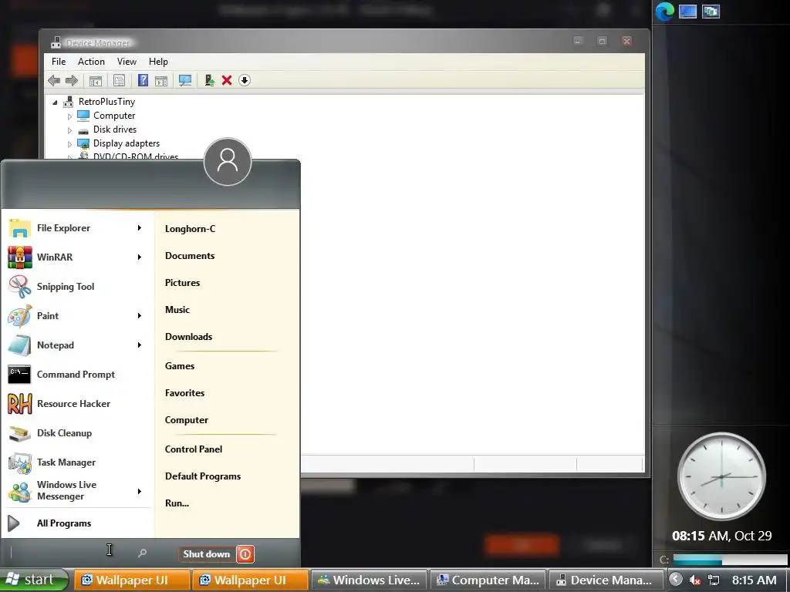790x592 pixels.
Task: Open Microsoft Edge from the sidebar top
Action: pos(664,11)
